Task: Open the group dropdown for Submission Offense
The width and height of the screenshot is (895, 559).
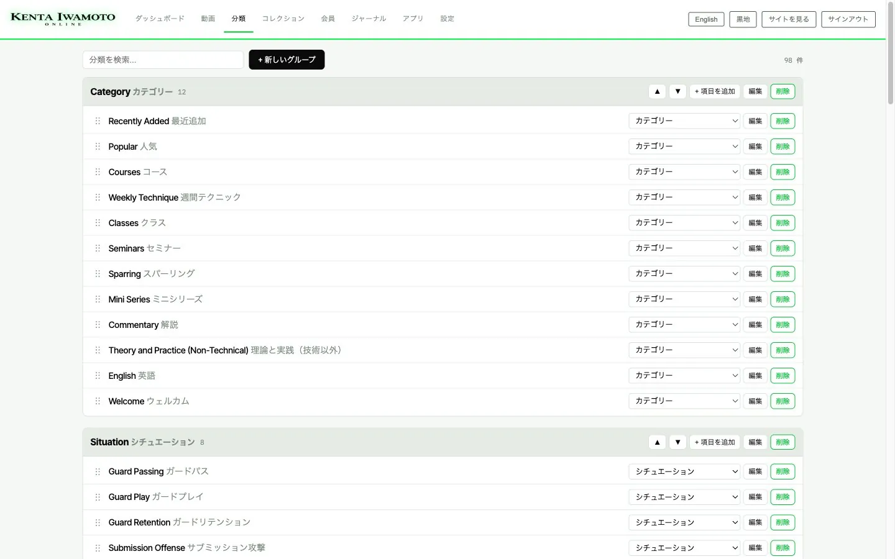Action: click(x=684, y=548)
